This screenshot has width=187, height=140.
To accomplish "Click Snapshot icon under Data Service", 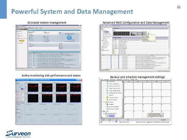I will coord(107,104).
